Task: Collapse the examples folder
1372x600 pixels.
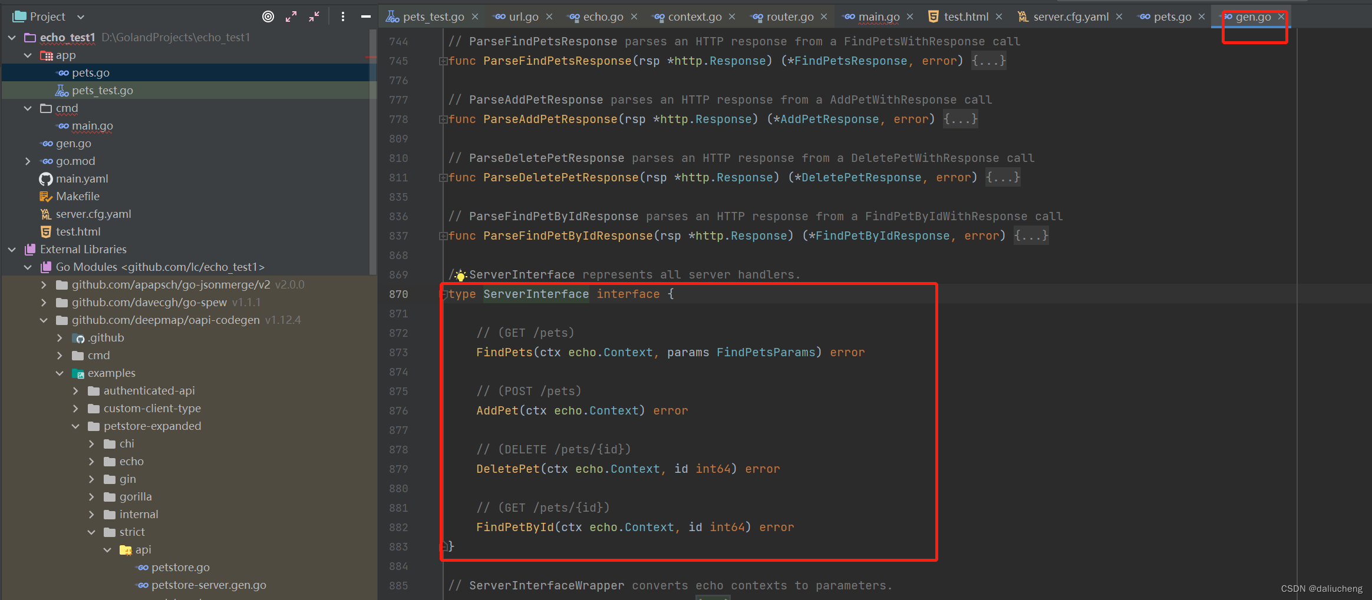Action: click(x=60, y=373)
